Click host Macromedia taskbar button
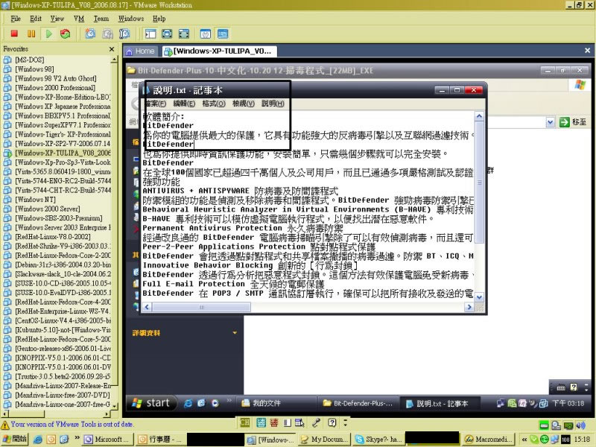This screenshot has height=447, width=596. tap(489, 440)
